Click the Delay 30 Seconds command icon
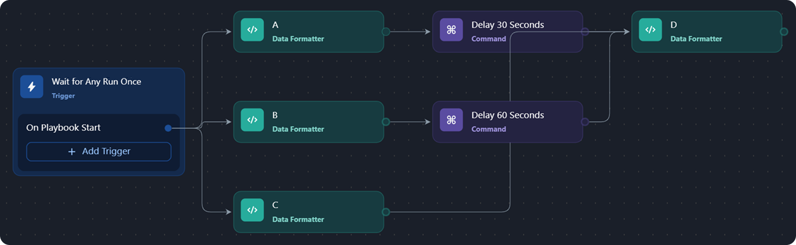The image size is (796, 245). [451, 30]
